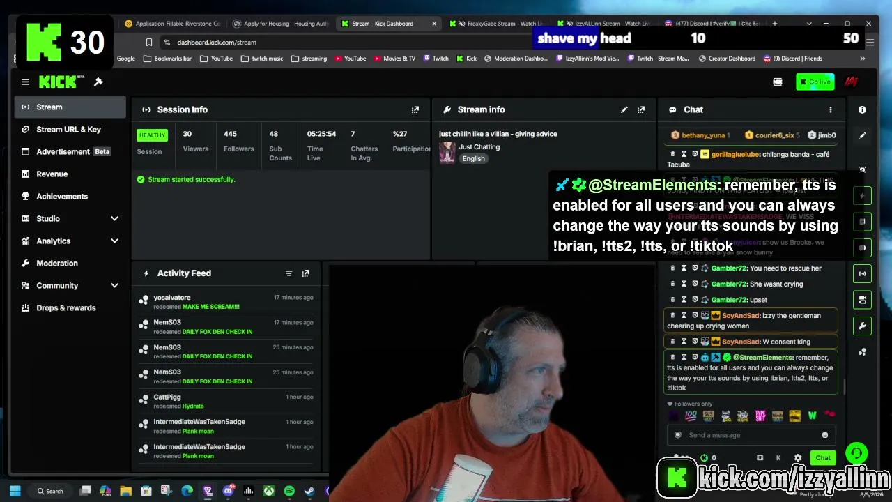Viewport: 892px width, 502px height.
Task: Open the Movies & TV bookmark
Action: (394, 59)
